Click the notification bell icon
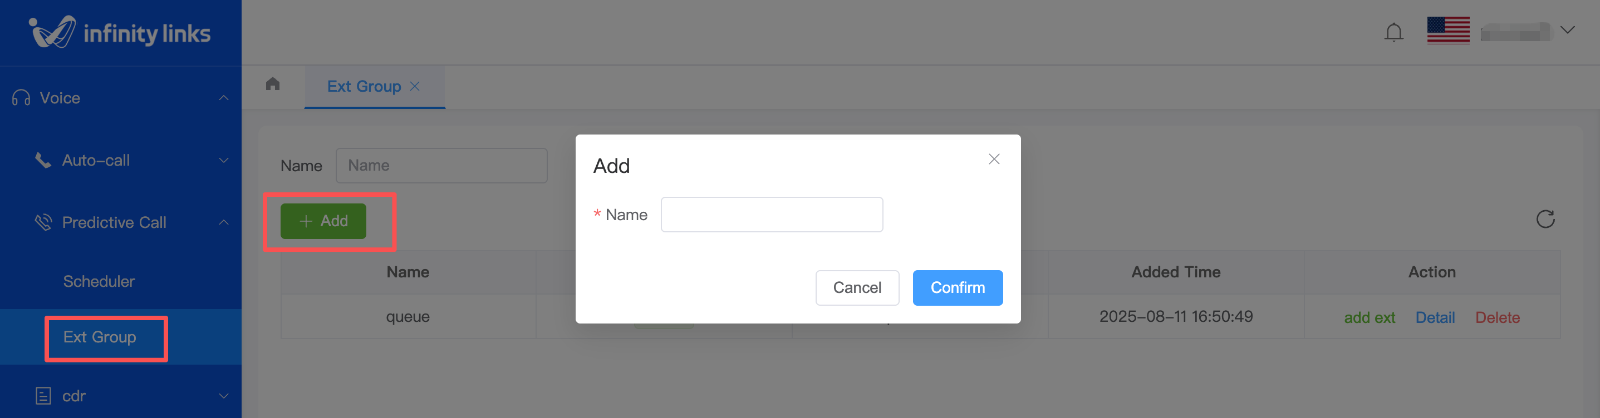This screenshot has width=1600, height=418. (x=1393, y=32)
